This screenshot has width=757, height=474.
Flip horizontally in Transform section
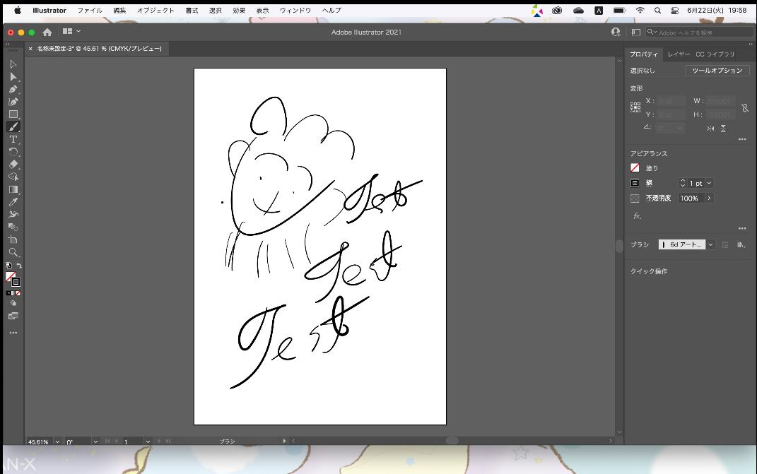point(710,129)
